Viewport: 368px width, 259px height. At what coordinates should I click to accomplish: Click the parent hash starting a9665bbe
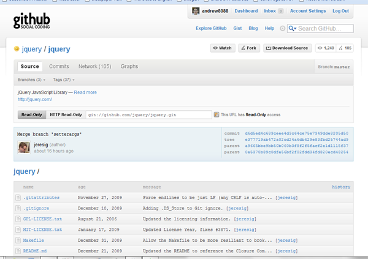tap(297, 146)
